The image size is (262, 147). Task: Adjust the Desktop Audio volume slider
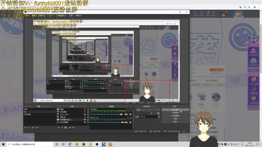click(107, 114)
